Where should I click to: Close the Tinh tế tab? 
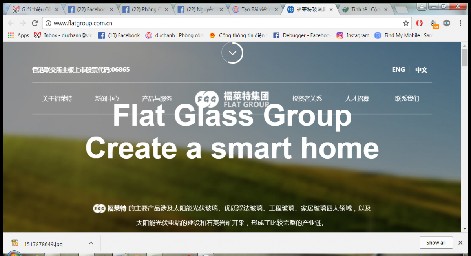point(385,9)
